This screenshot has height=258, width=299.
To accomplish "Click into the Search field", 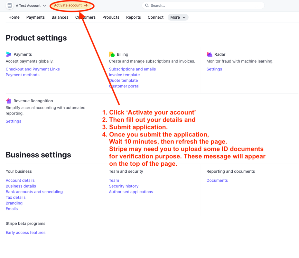I will [x=204, y=6].
